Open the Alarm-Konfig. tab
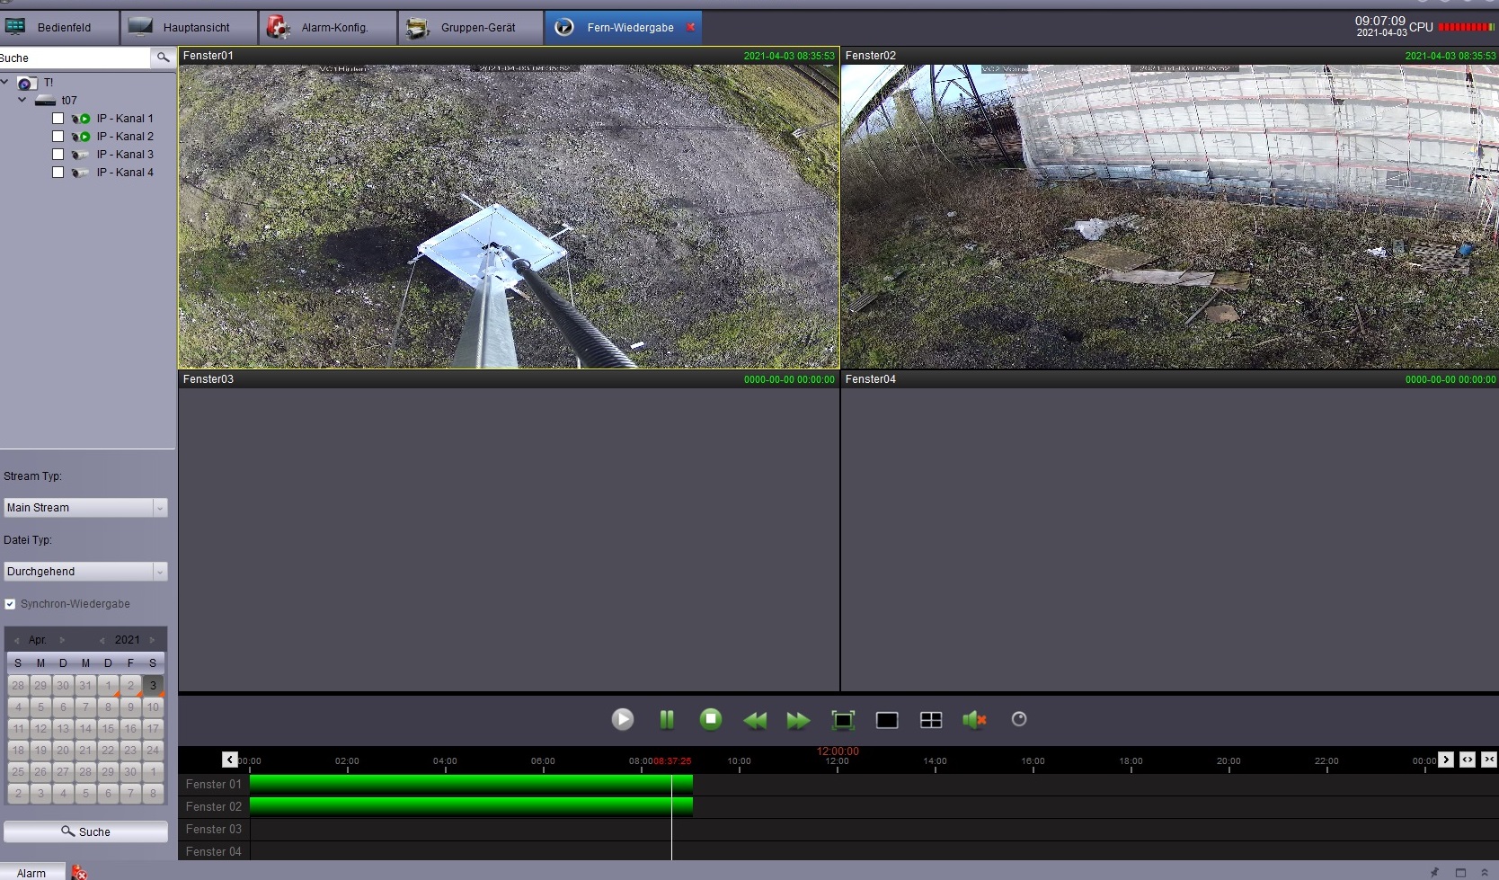1499x880 pixels. pyautogui.click(x=329, y=28)
